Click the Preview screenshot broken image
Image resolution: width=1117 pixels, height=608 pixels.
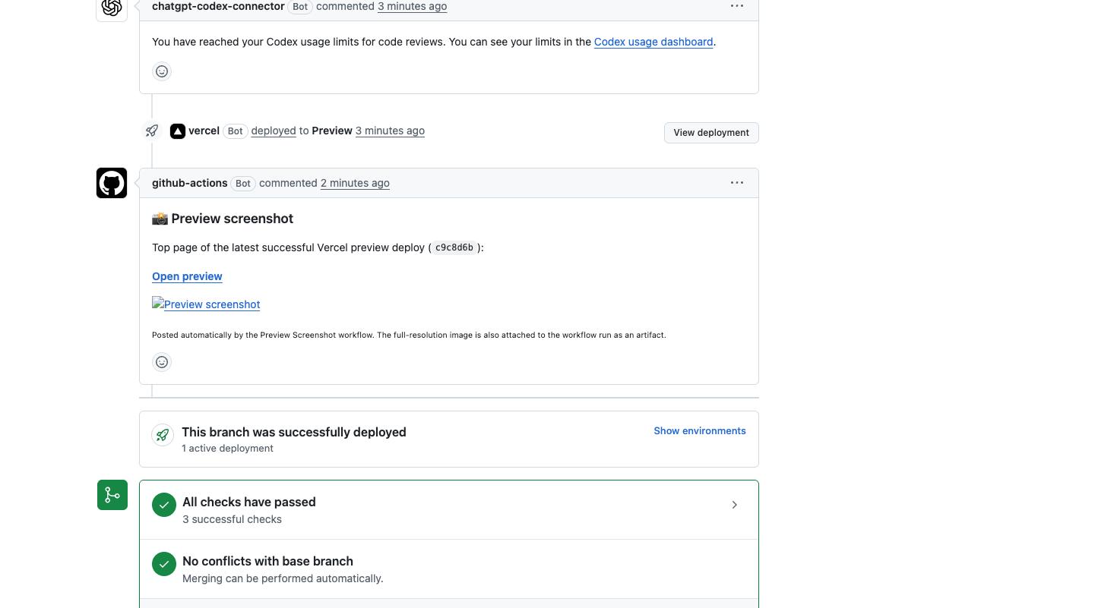point(206,304)
